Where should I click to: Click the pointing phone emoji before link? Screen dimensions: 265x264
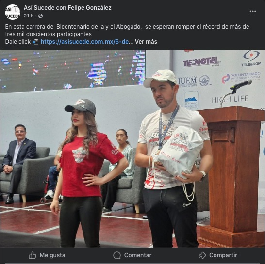click(35, 42)
